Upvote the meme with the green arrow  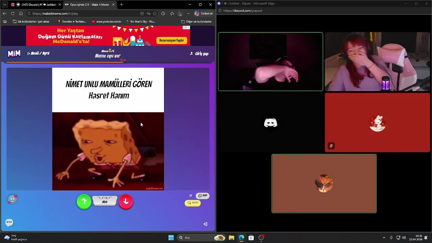click(x=84, y=202)
